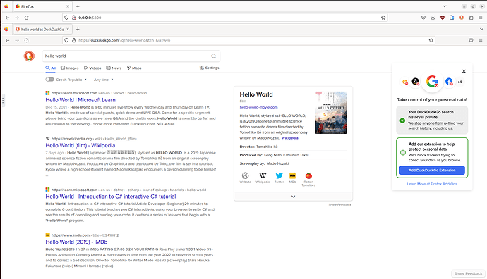Screen dimensions: 487x279
Task: Tick the add extension circle checkbox
Action: click(403, 152)
